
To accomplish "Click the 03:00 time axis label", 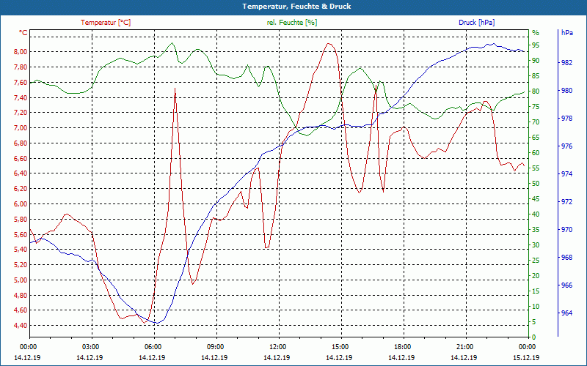I will click(90, 346).
